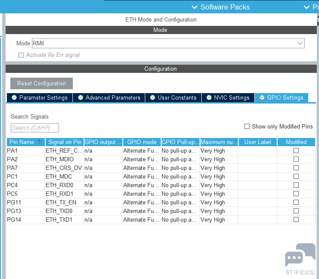Toggle Modified checkbox for PC5
The image size is (319, 279).
(296, 194)
